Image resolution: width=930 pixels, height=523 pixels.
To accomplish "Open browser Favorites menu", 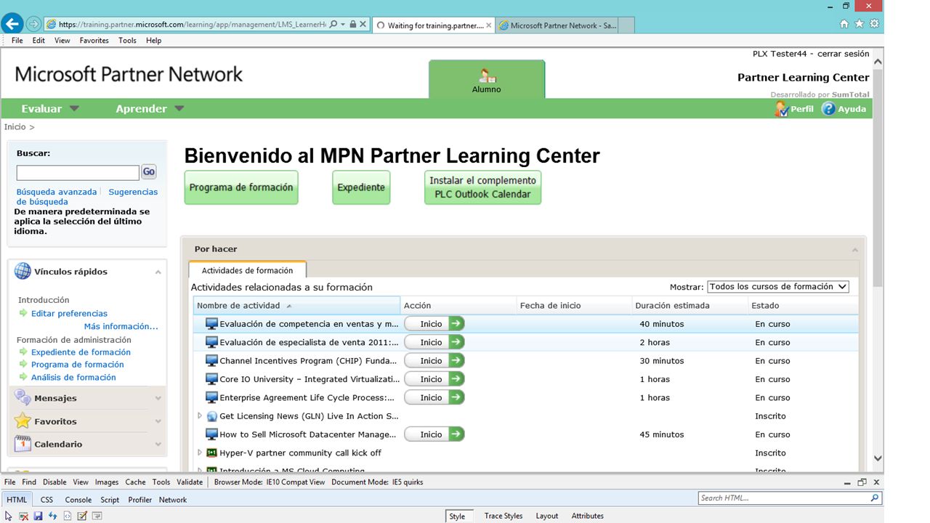I will [x=94, y=41].
